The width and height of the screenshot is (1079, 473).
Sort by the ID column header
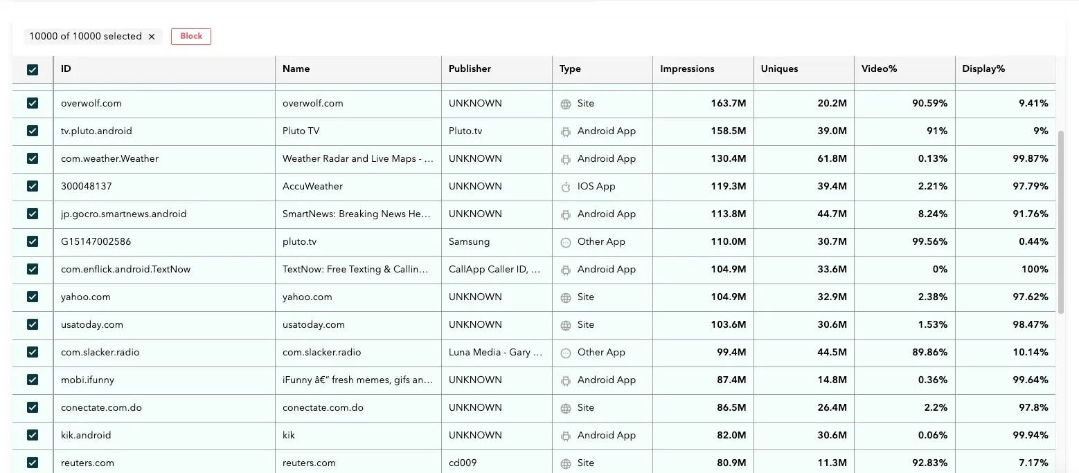click(x=164, y=69)
